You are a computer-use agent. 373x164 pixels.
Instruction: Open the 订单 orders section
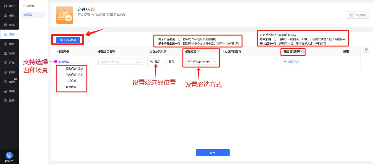9,63
